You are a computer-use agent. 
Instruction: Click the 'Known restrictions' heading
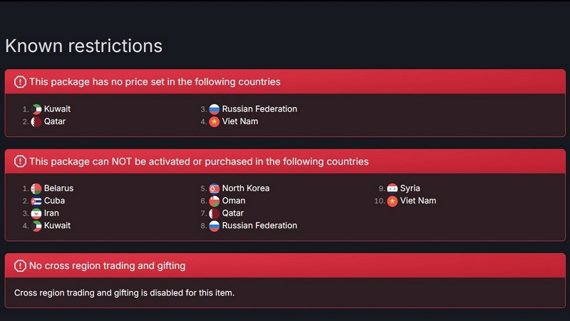83,46
